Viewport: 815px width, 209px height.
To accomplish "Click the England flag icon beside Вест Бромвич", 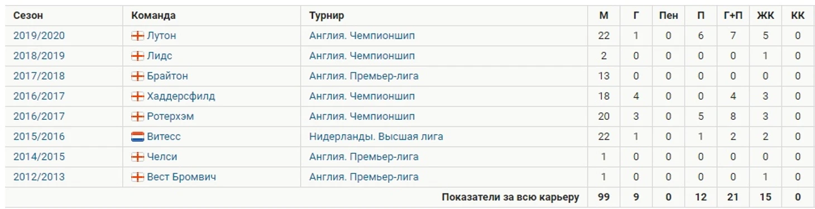I will 137,177.
